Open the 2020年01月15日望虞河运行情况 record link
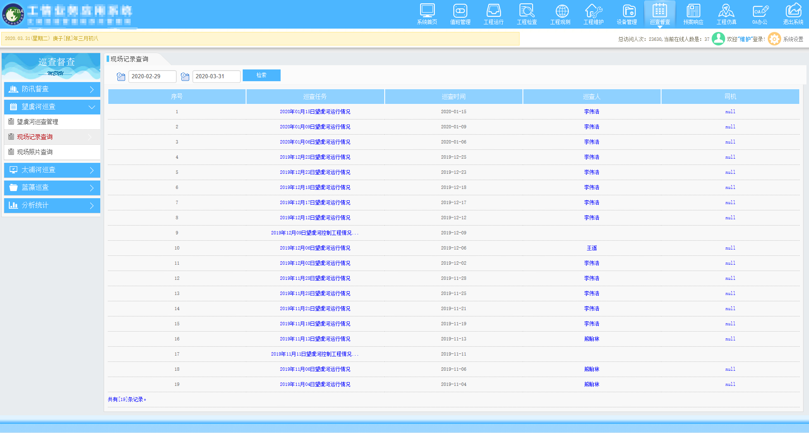 [315, 112]
